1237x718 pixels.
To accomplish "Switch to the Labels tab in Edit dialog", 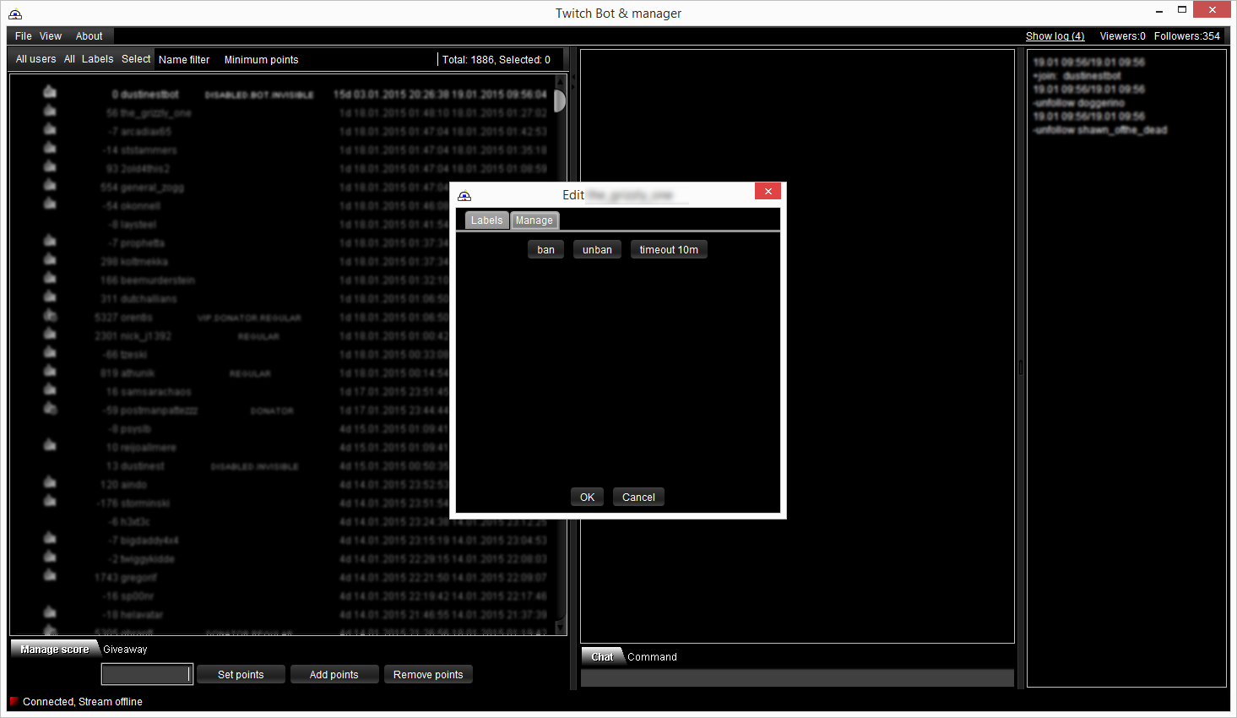I will [486, 220].
